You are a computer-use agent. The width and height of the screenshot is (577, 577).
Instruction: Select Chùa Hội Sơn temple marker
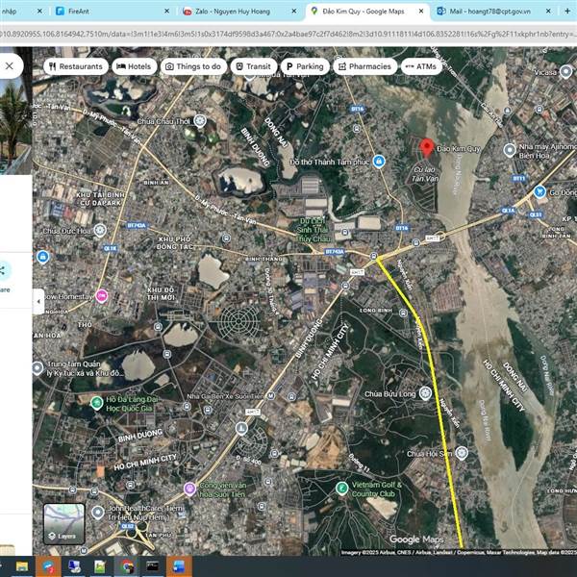click(x=462, y=453)
